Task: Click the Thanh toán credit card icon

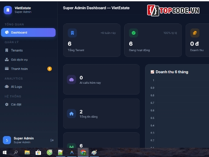Action: [x=7, y=69]
